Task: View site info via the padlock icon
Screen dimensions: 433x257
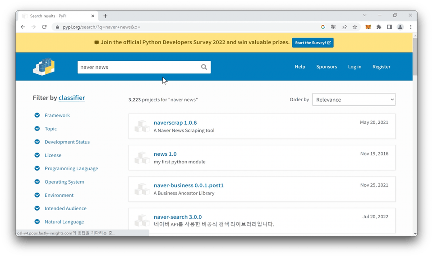Action: coord(57,27)
